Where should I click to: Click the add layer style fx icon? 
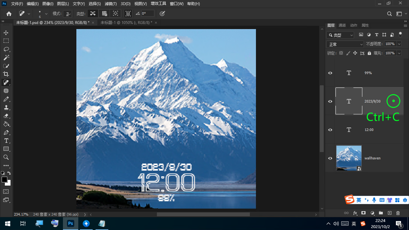click(355, 213)
